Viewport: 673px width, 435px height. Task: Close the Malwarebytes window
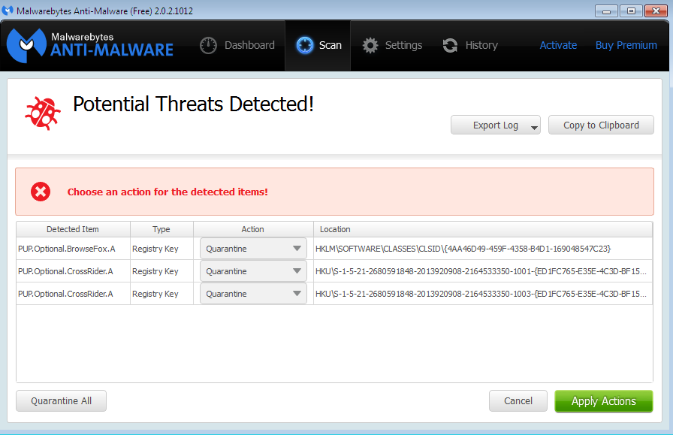[x=656, y=11]
